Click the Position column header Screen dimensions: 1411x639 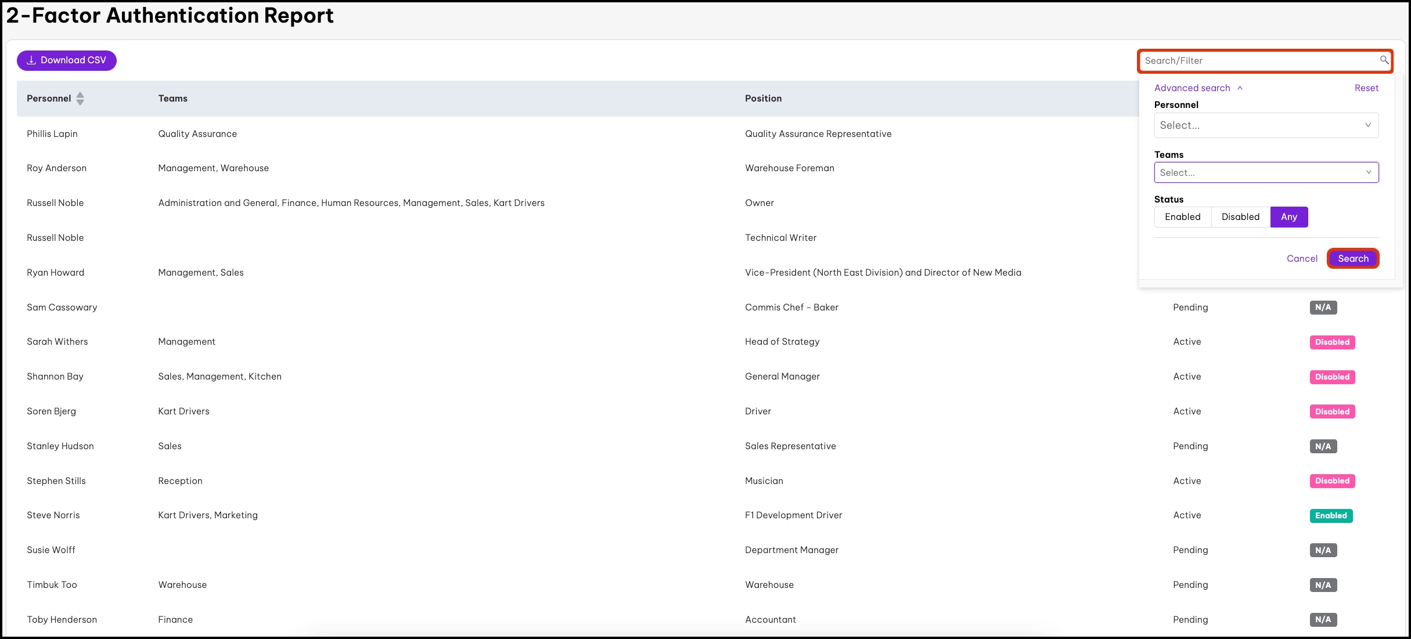coord(763,99)
